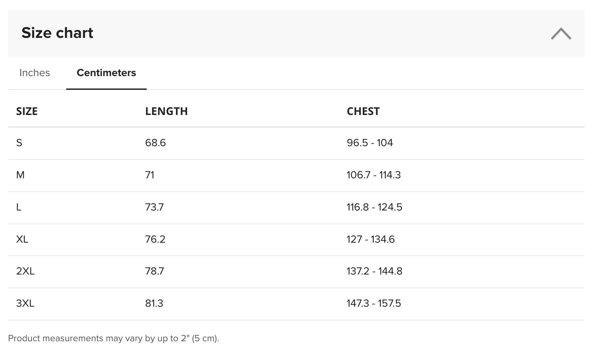
Task: Select the L size row label
Action: [x=19, y=207]
